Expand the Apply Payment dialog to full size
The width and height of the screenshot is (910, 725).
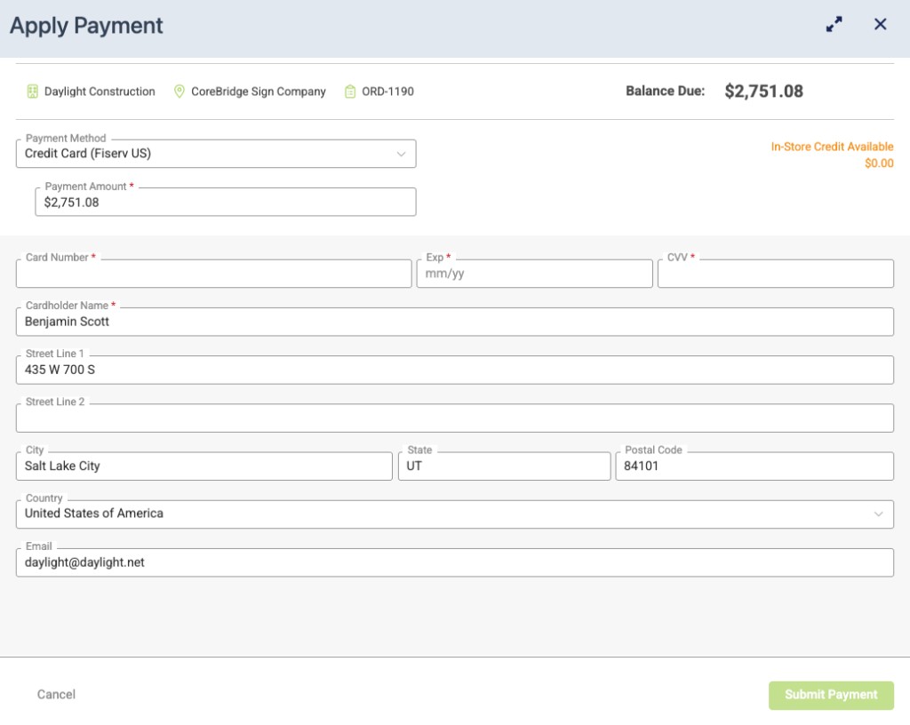point(834,24)
